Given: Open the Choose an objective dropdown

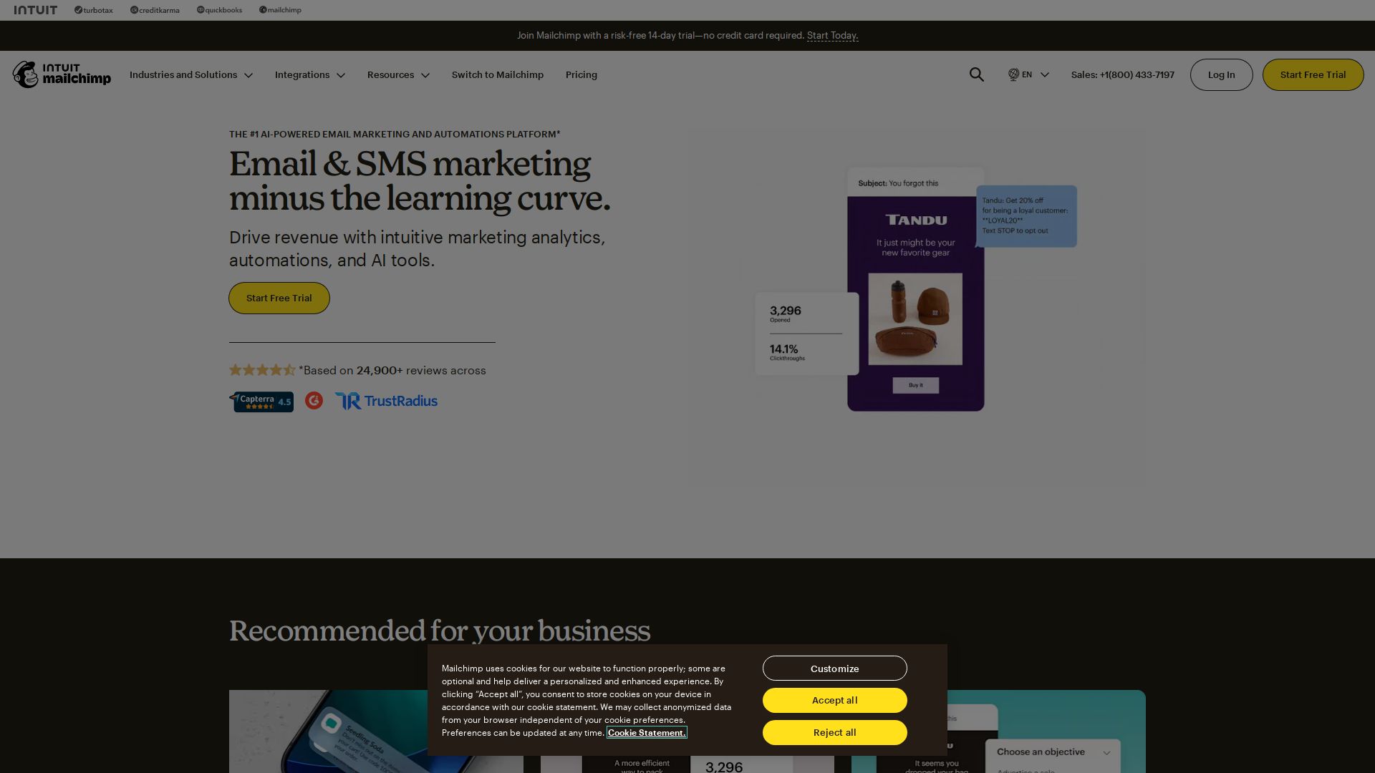Looking at the screenshot, I should click(1053, 752).
